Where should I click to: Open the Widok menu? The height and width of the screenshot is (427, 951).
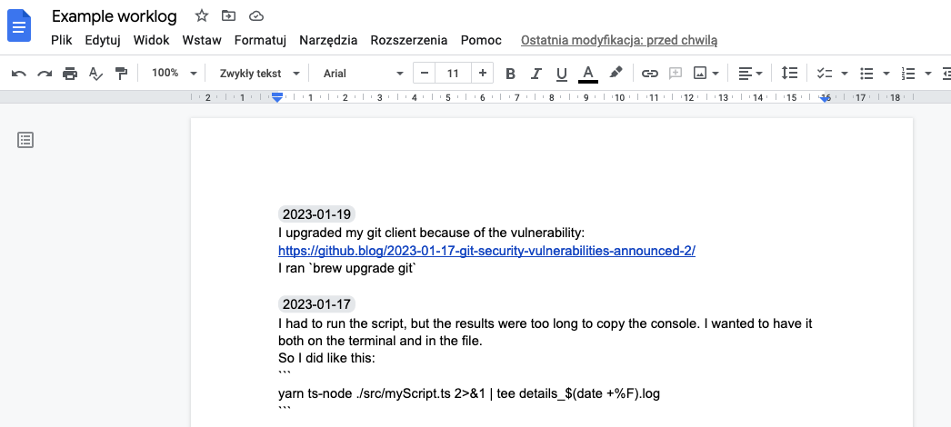coord(152,41)
